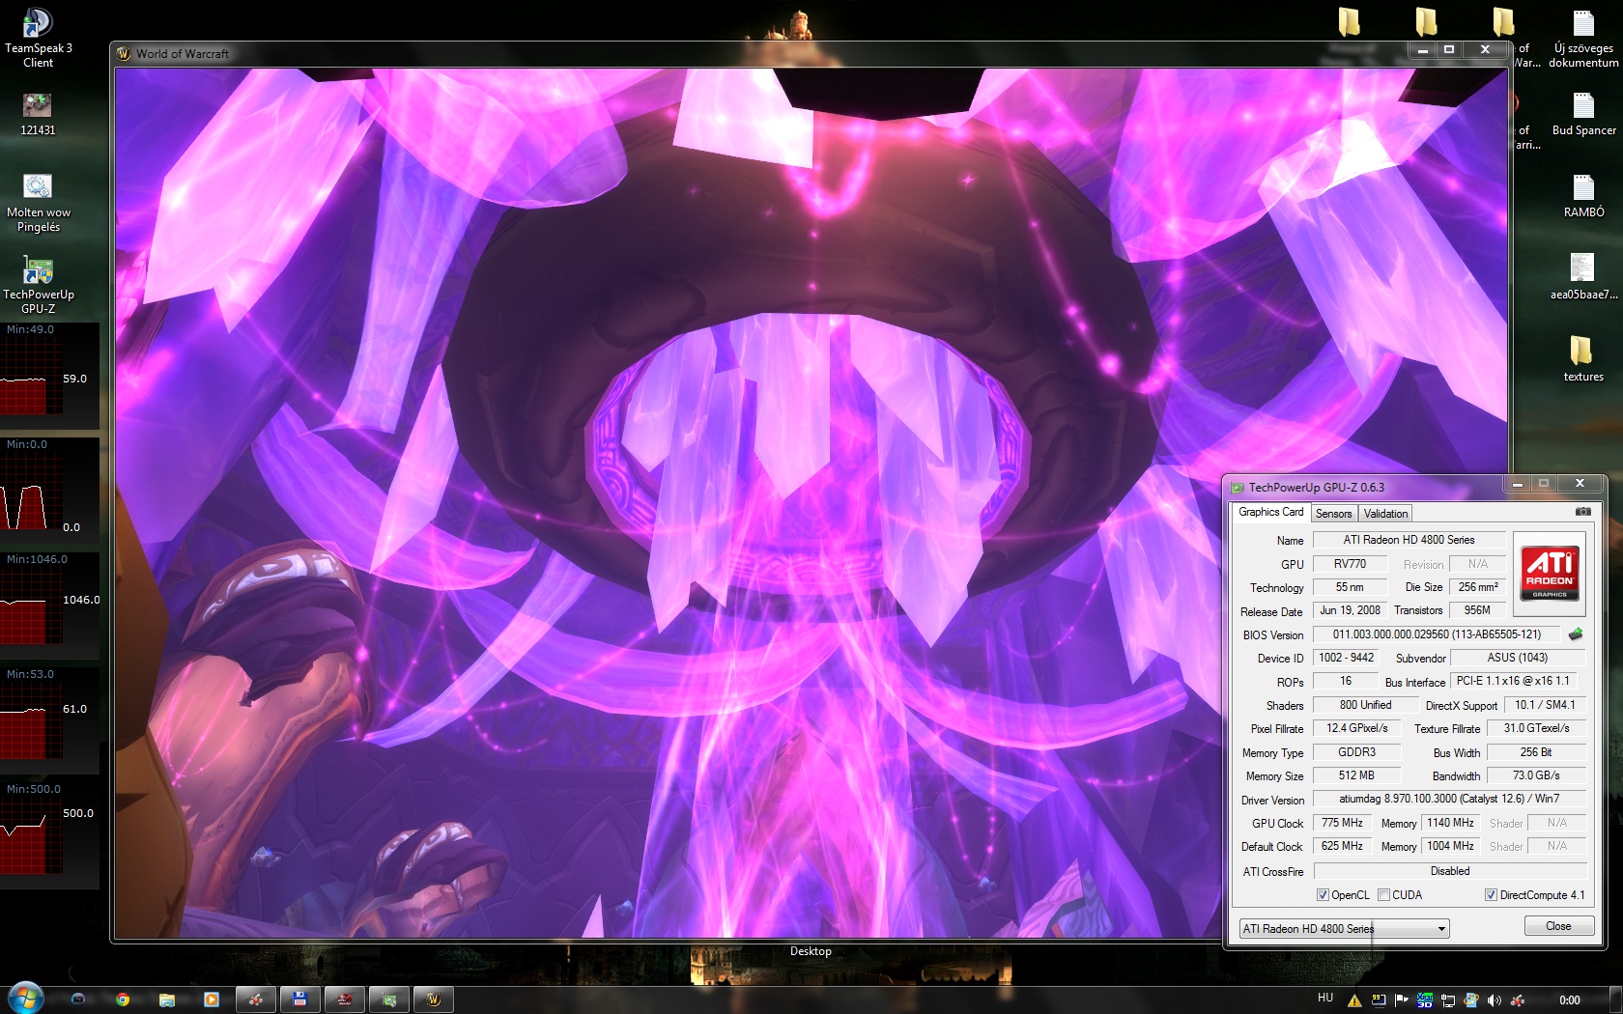Click the Xpand 3D tray icon
1623x1014 pixels.
point(1424,1000)
